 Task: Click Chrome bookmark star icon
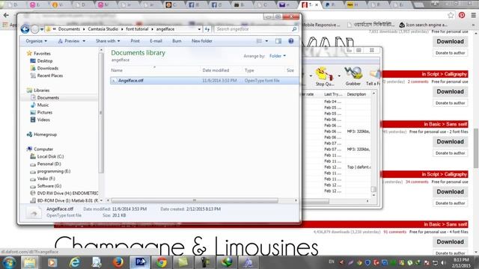(x=451, y=15)
